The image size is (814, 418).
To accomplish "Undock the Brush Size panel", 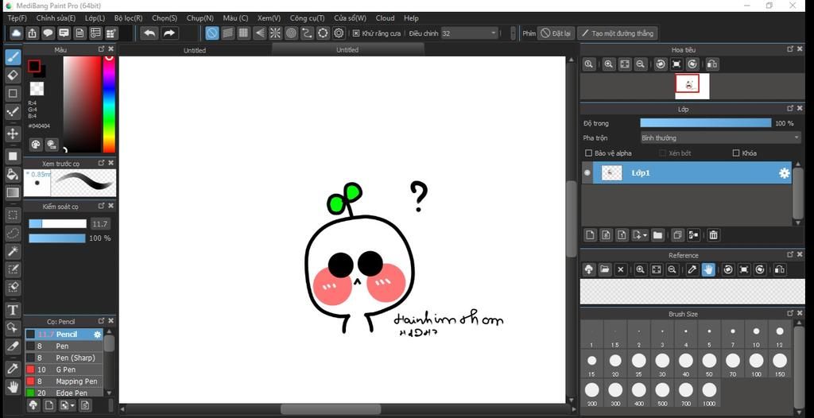I will point(790,313).
